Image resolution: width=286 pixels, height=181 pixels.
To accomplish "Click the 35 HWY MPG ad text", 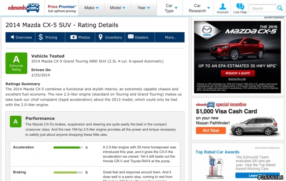I will pos(238,66).
